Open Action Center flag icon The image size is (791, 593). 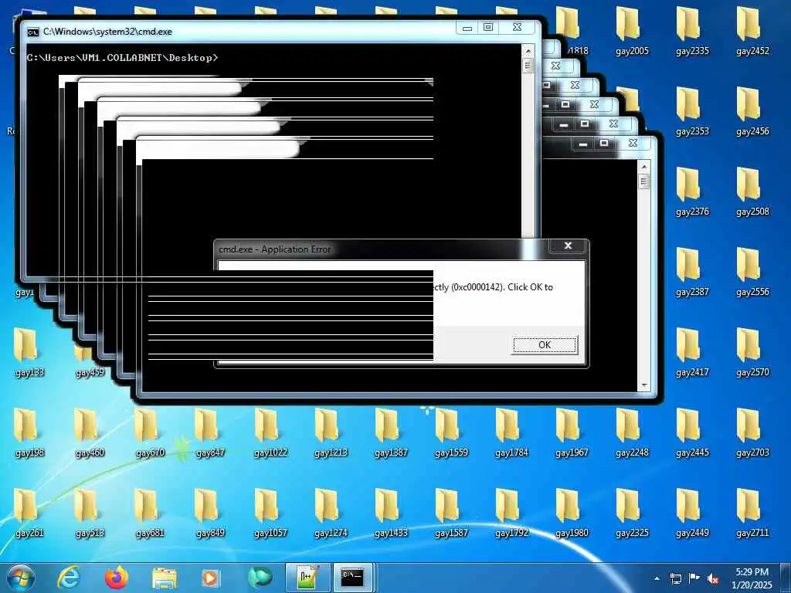click(x=694, y=579)
